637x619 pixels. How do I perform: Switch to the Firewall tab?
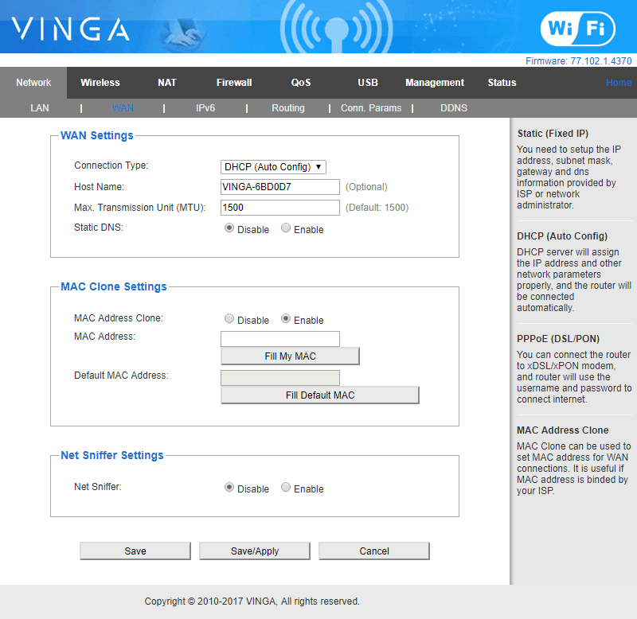coord(234,83)
